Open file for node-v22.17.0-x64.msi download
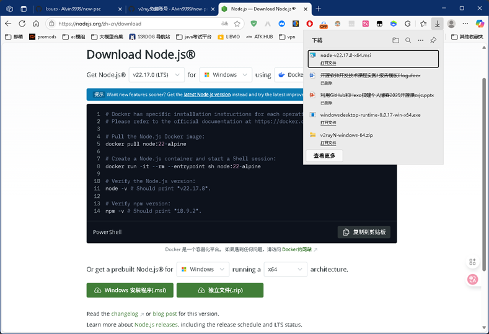489x334 pixels. pyautogui.click(x=328, y=63)
